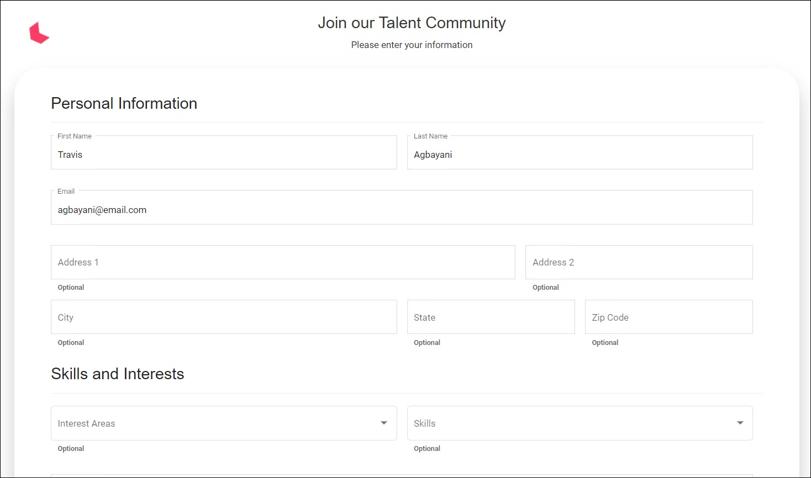Image resolution: width=811 pixels, height=478 pixels.
Task: Click the Optional label below Address 1
Action: (x=71, y=287)
